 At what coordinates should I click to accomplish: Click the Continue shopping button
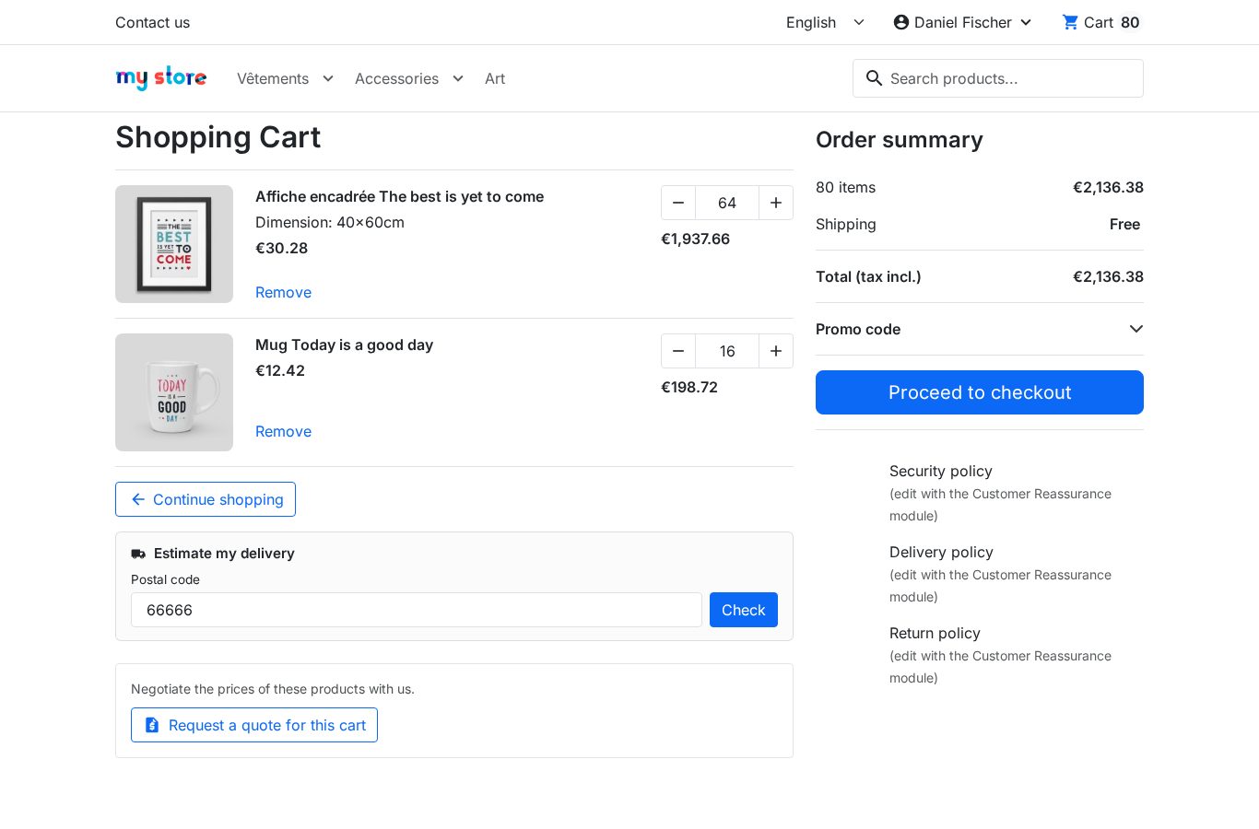[x=206, y=499]
